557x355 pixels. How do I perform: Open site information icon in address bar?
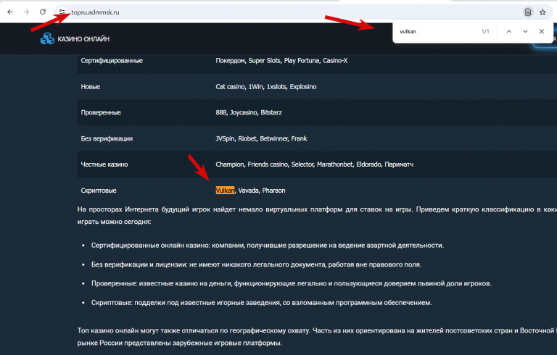click(62, 12)
